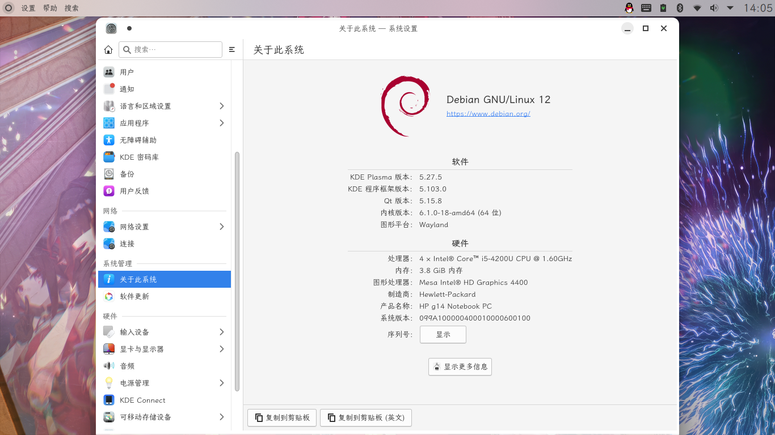This screenshot has width=775, height=435.
Task: Open the 软件更新 software update icon
Action: click(109, 296)
